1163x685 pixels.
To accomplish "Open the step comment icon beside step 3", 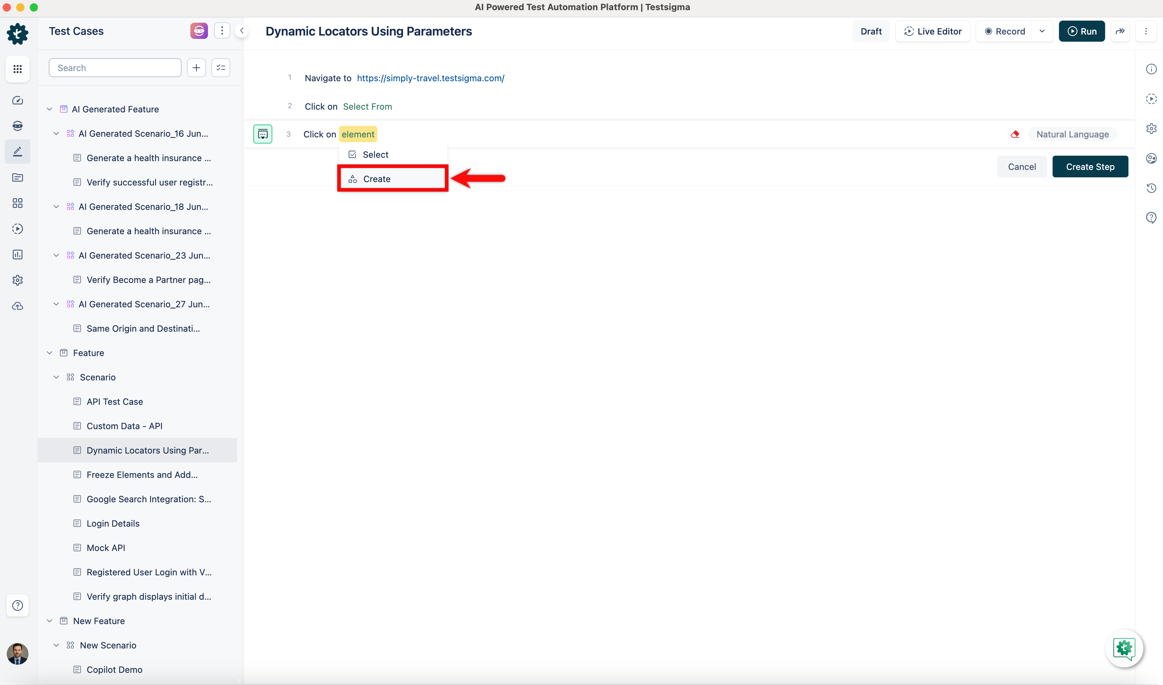I will 262,134.
